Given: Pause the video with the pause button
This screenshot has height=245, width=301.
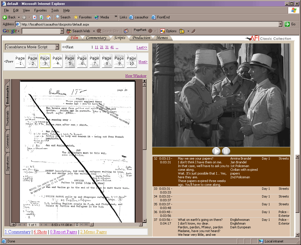Looking at the screenshot, I should (226, 151).
